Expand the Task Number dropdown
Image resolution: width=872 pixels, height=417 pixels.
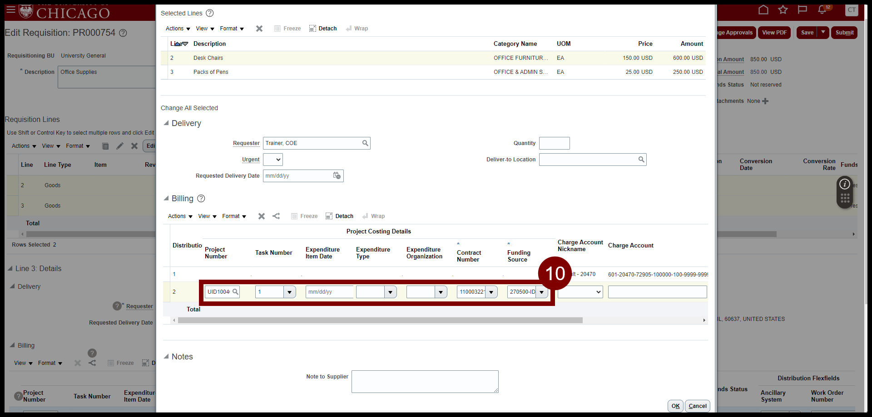tap(290, 292)
